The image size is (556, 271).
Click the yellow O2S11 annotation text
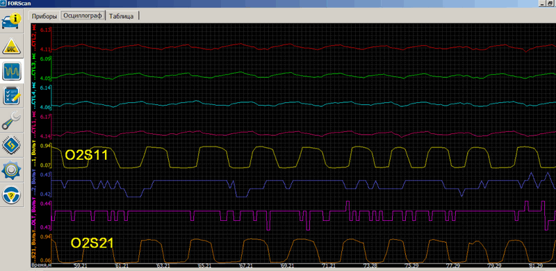(x=86, y=155)
